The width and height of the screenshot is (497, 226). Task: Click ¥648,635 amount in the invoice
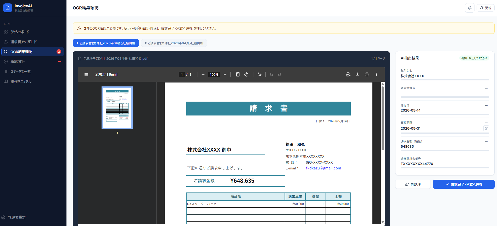pos(242,181)
